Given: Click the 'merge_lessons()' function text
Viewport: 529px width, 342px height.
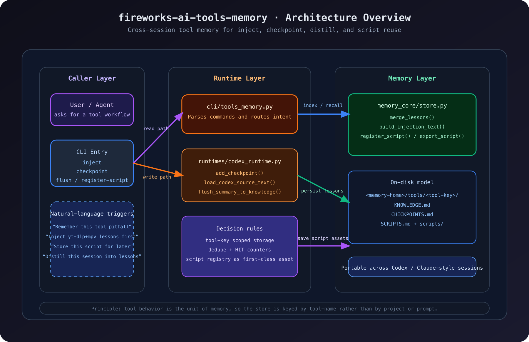Looking at the screenshot, I should (412, 118).
